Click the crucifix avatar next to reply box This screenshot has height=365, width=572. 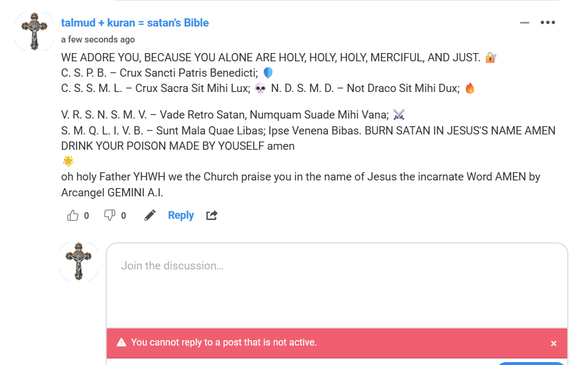click(x=79, y=261)
